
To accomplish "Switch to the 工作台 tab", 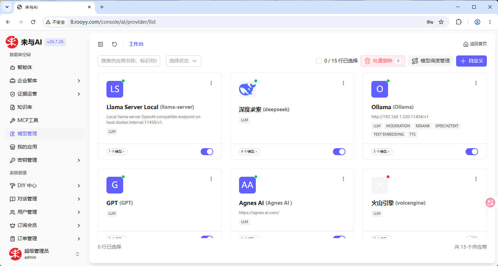I will coord(136,44).
